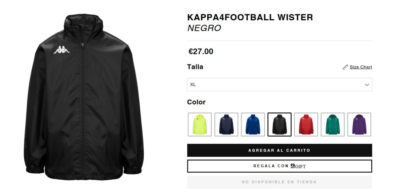
Task: Click the large black jacket product image
Action: pos(83,96)
